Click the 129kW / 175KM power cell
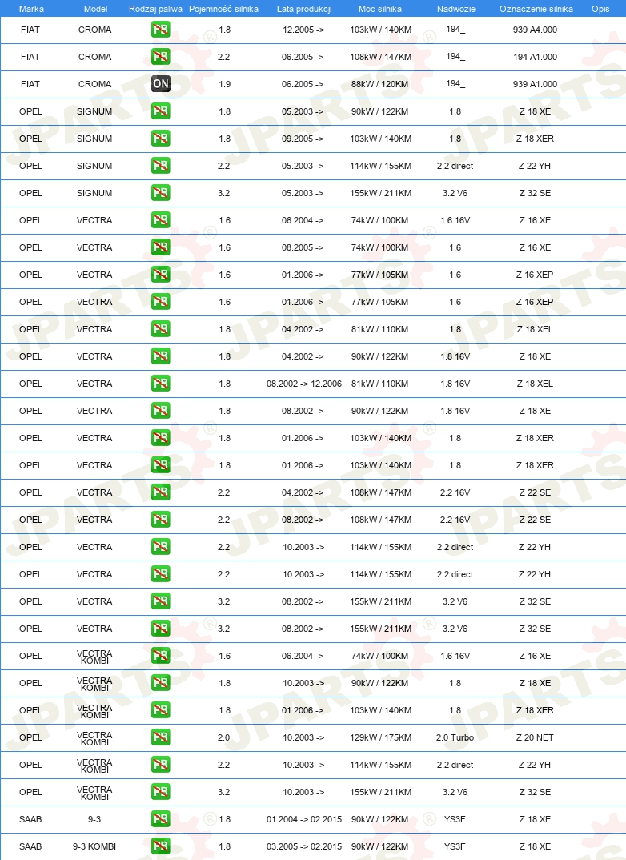 coord(380,737)
